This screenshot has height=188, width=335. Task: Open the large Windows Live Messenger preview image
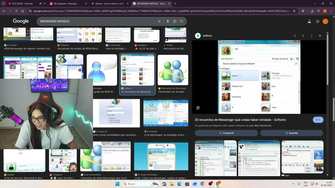[x=259, y=77]
